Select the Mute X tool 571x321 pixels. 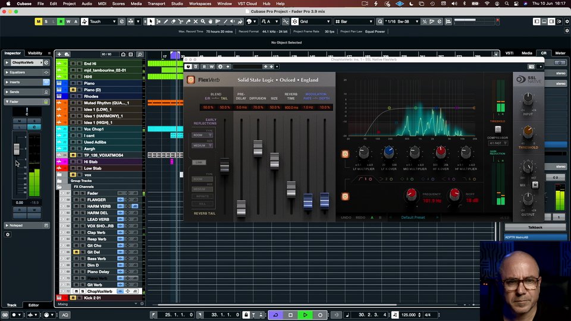(x=196, y=21)
